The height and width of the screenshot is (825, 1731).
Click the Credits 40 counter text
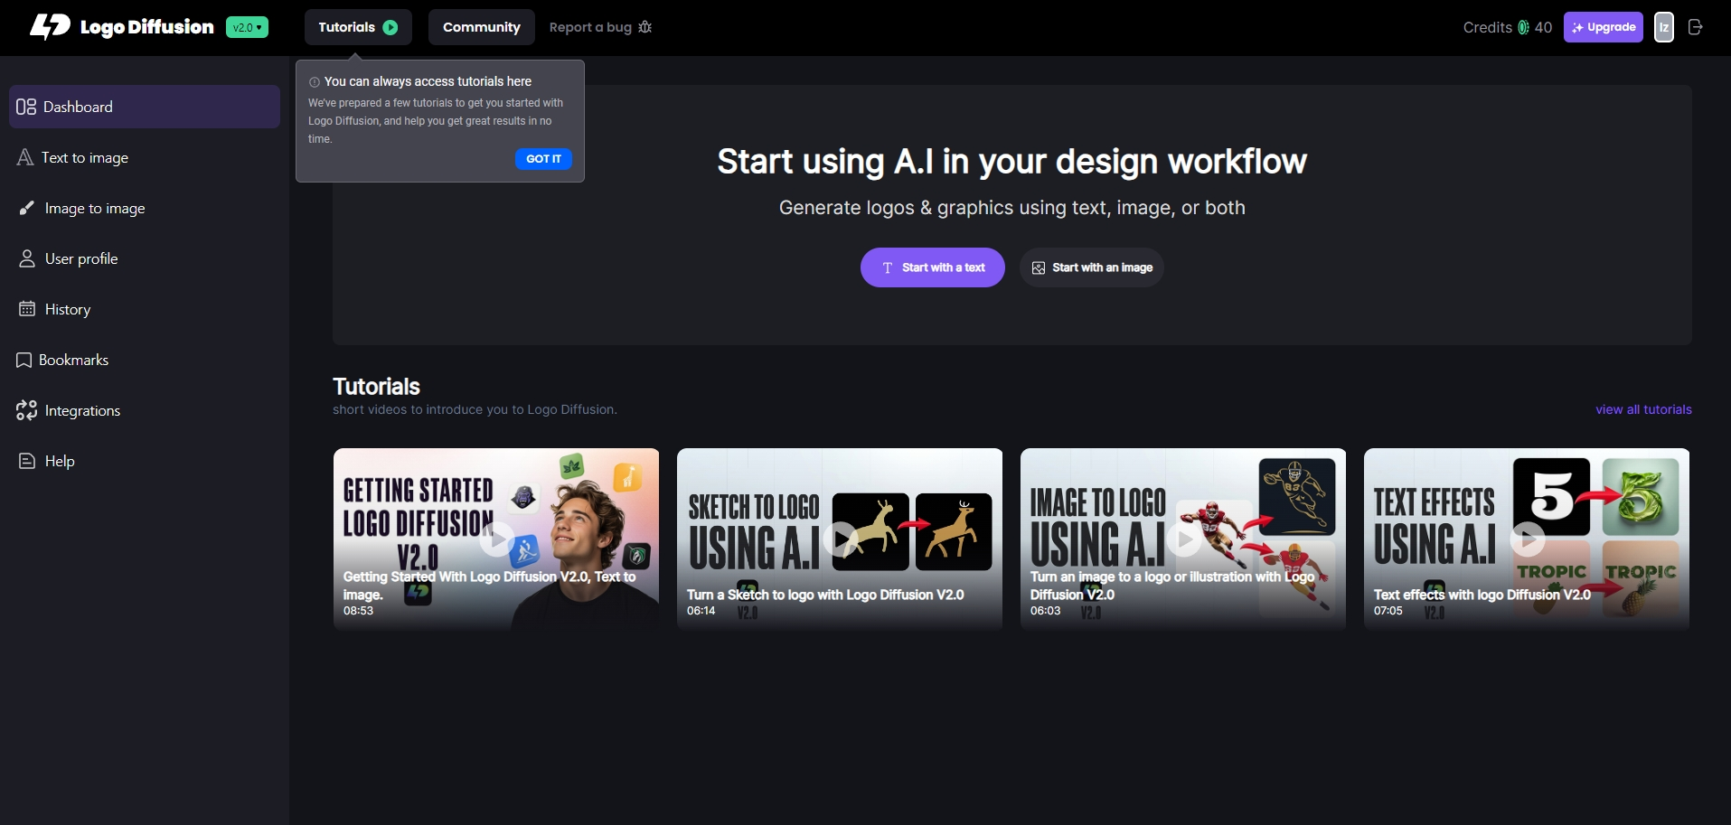(x=1507, y=27)
